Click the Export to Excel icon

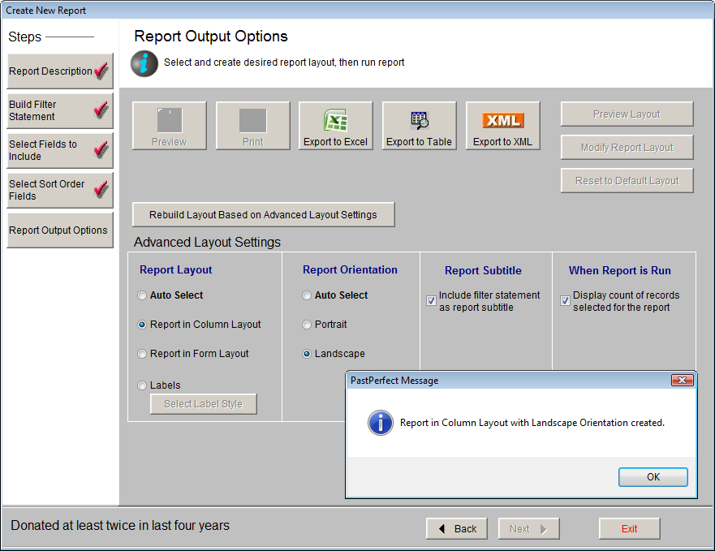point(335,120)
